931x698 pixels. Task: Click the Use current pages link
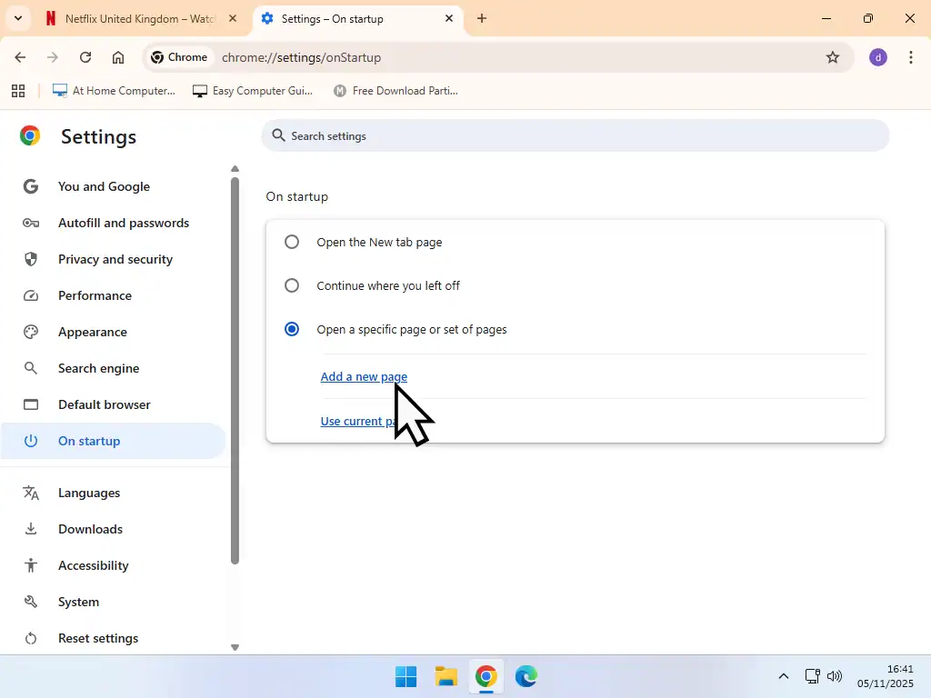click(354, 421)
